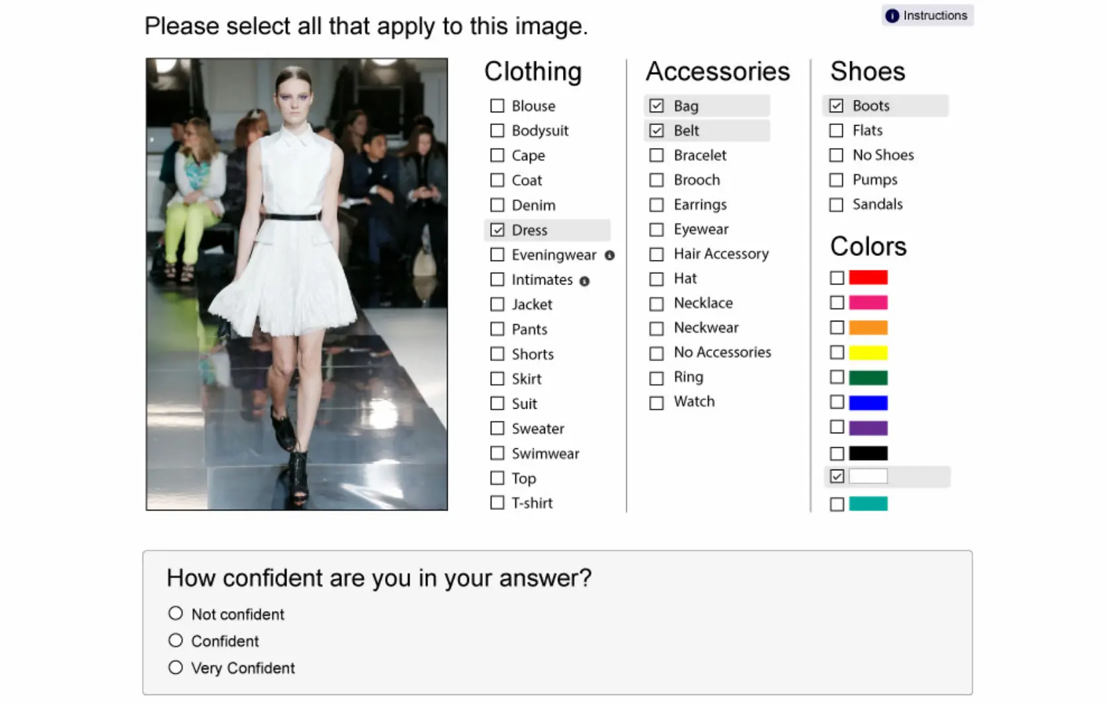Check the Cape checkbox
The image size is (1106, 705).
tap(497, 155)
